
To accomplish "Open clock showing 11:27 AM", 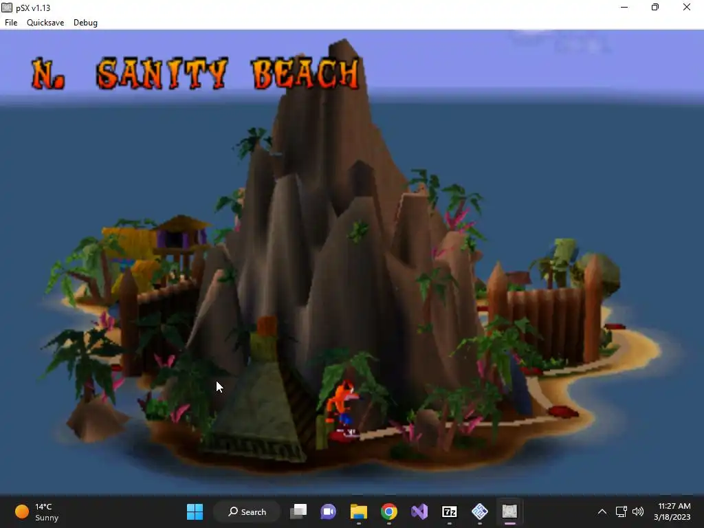I will [672, 511].
